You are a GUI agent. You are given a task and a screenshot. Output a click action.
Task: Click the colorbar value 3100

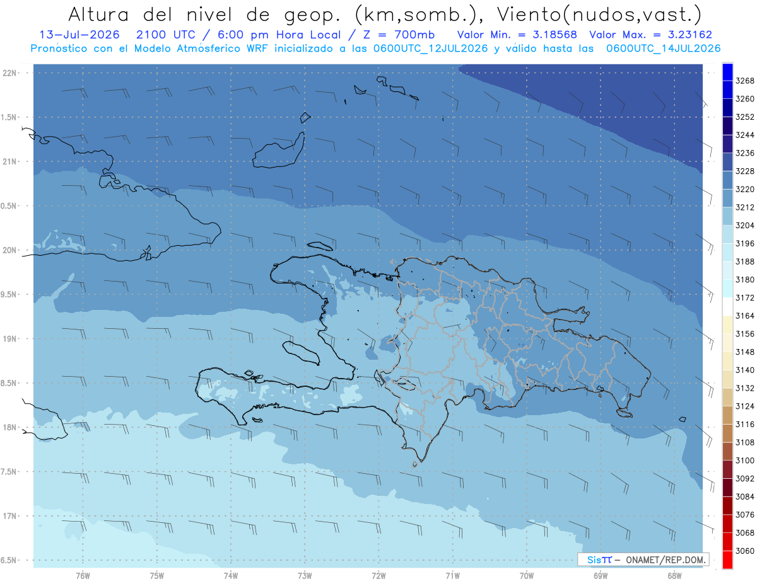tap(745, 460)
